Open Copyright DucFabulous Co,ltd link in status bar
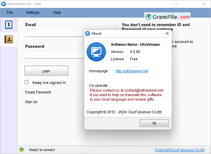211x154 pixels. 180,150
